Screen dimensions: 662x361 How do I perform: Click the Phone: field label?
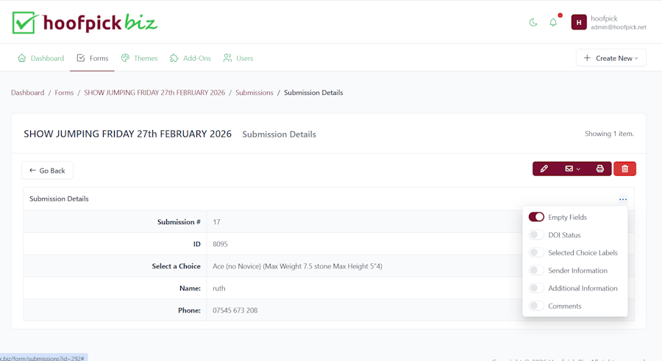[x=189, y=310]
